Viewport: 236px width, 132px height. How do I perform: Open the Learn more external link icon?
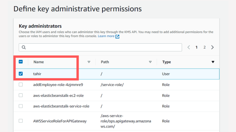(117, 37)
